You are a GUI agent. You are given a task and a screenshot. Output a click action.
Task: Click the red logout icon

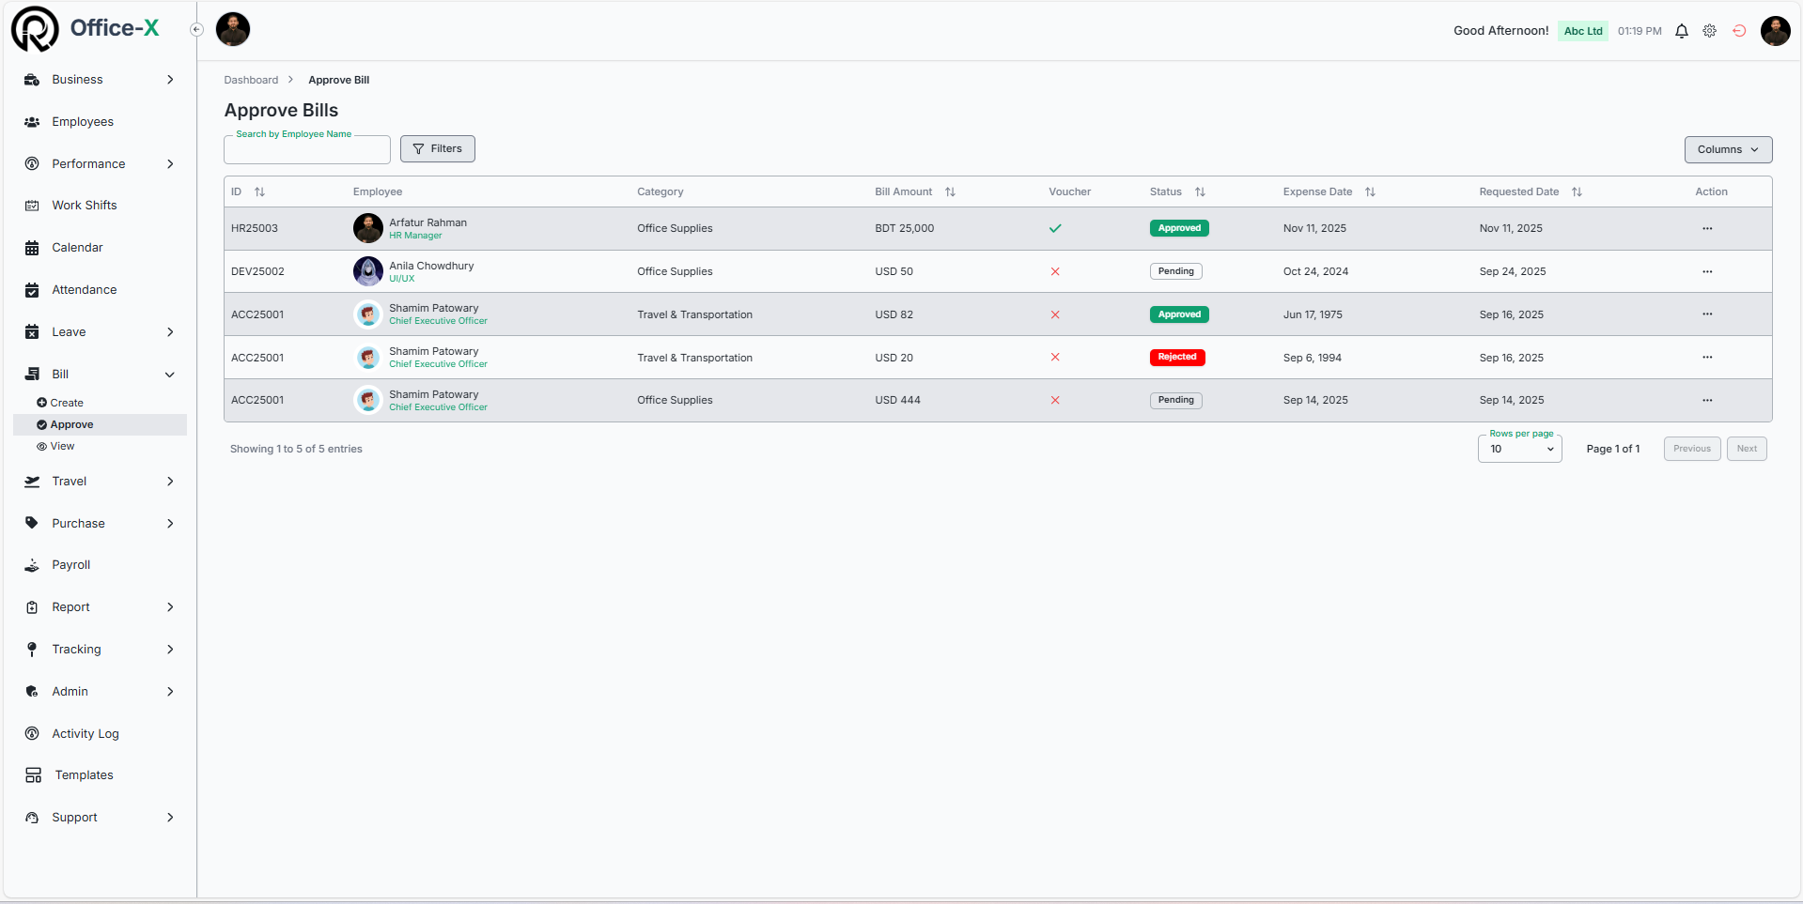coord(1739,31)
